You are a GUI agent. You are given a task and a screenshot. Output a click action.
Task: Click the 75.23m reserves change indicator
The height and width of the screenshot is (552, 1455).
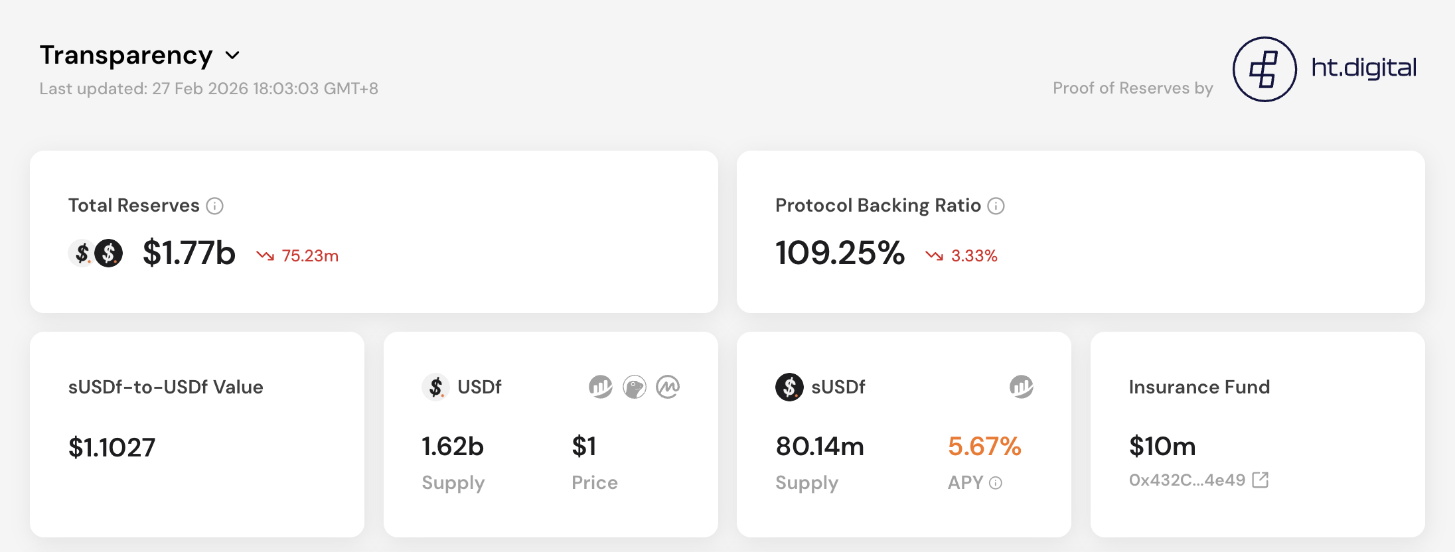[298, 255]
